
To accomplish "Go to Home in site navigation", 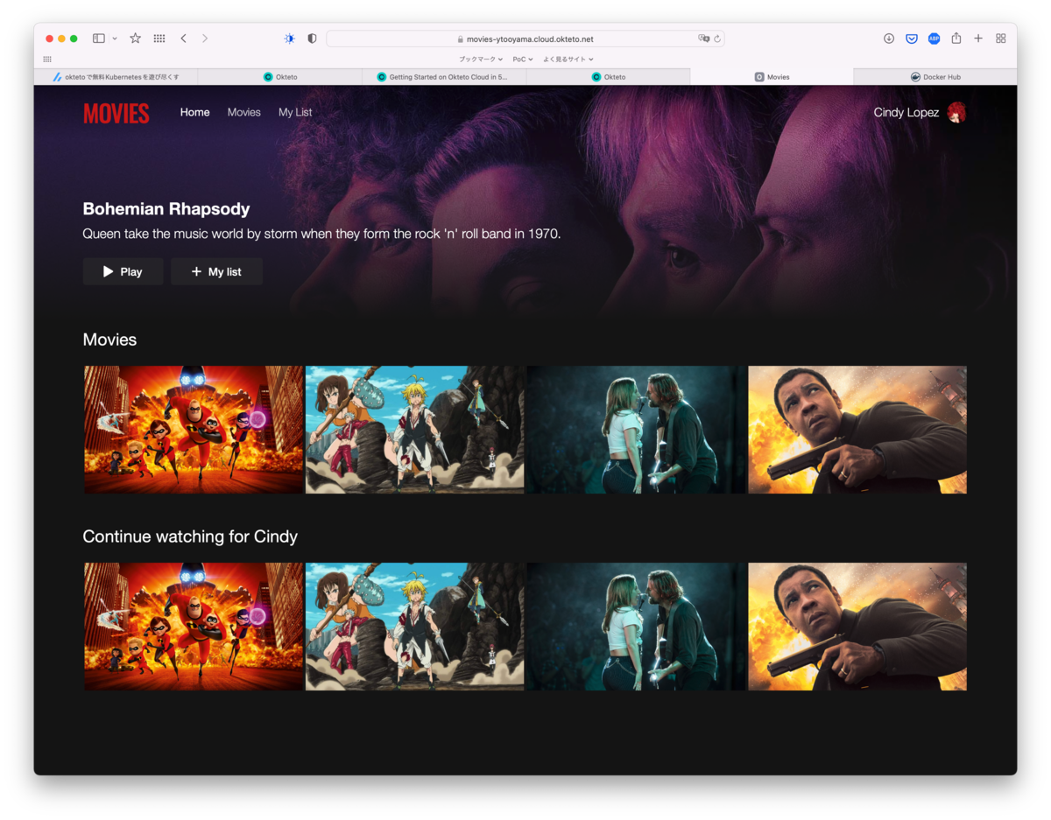I will pyautogui.click(x=195, y=112).
